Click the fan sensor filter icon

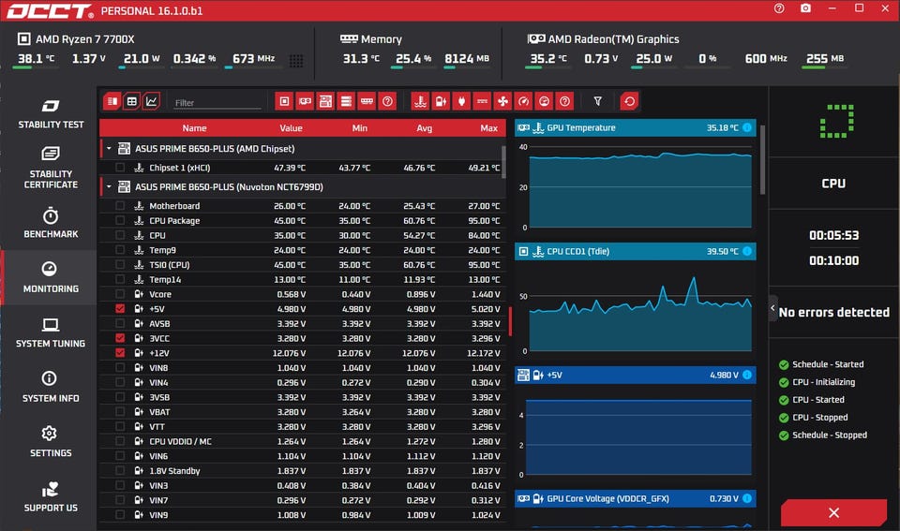coord(502,101)
